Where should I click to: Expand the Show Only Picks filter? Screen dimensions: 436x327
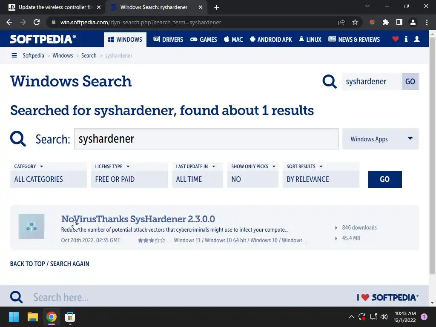click(253, 175)
